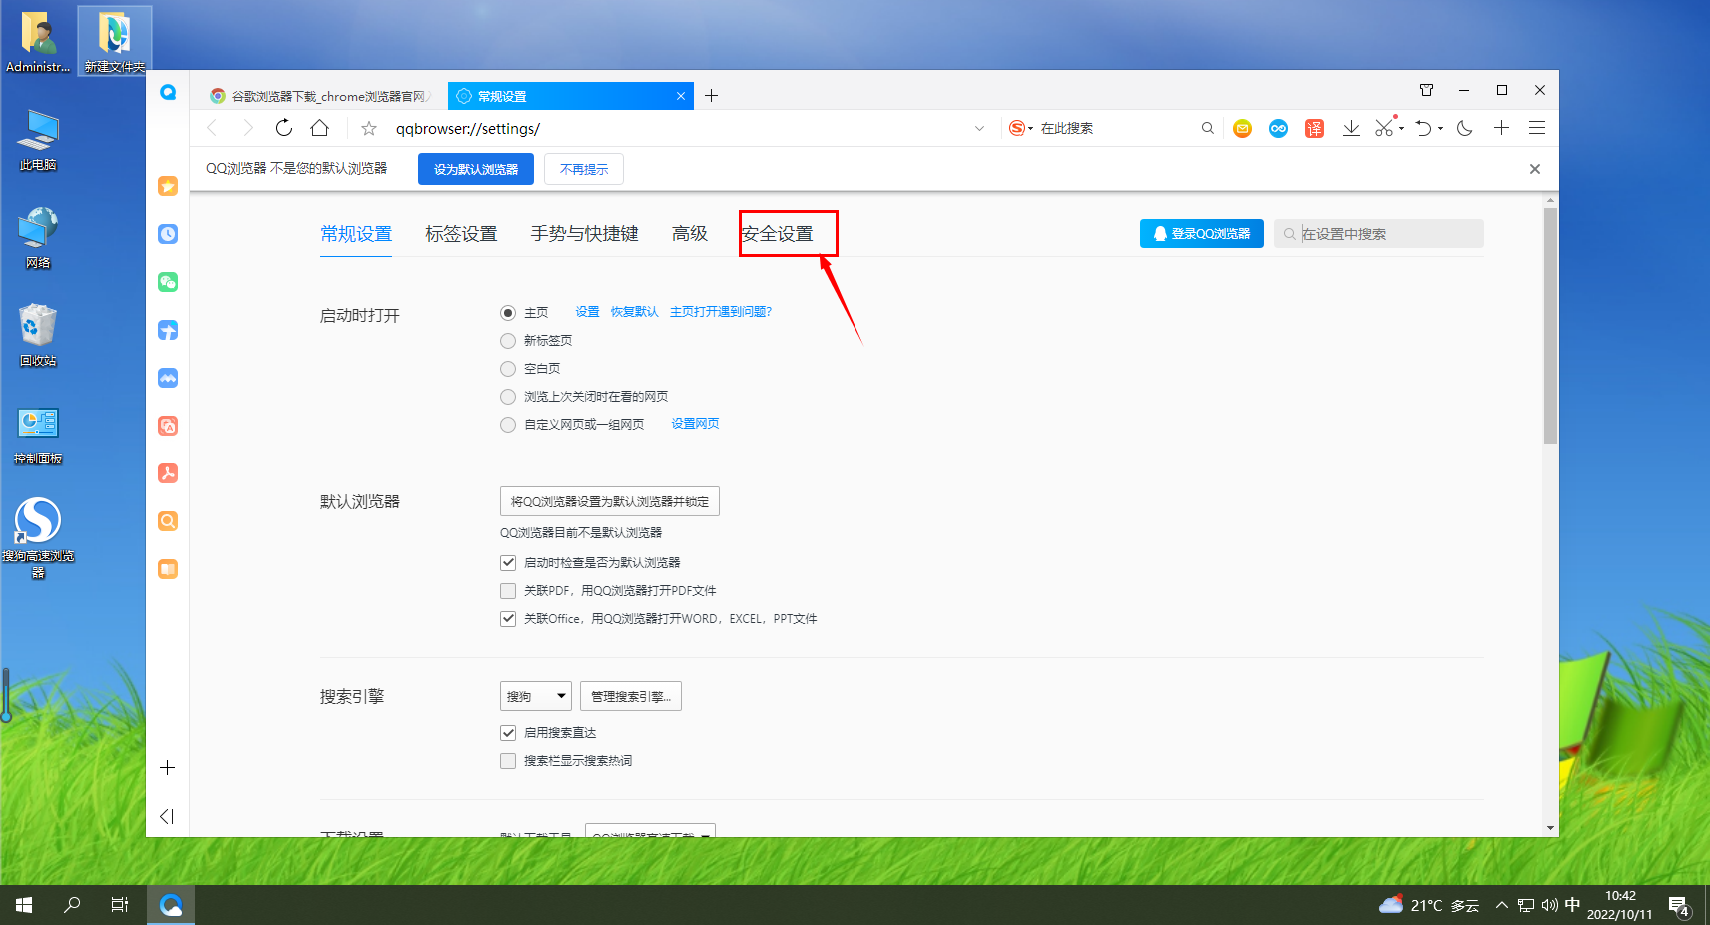The image size is (1710, 925).
Task: Dismiss the default browser notification bar
Action: (x=1535, y=169)
